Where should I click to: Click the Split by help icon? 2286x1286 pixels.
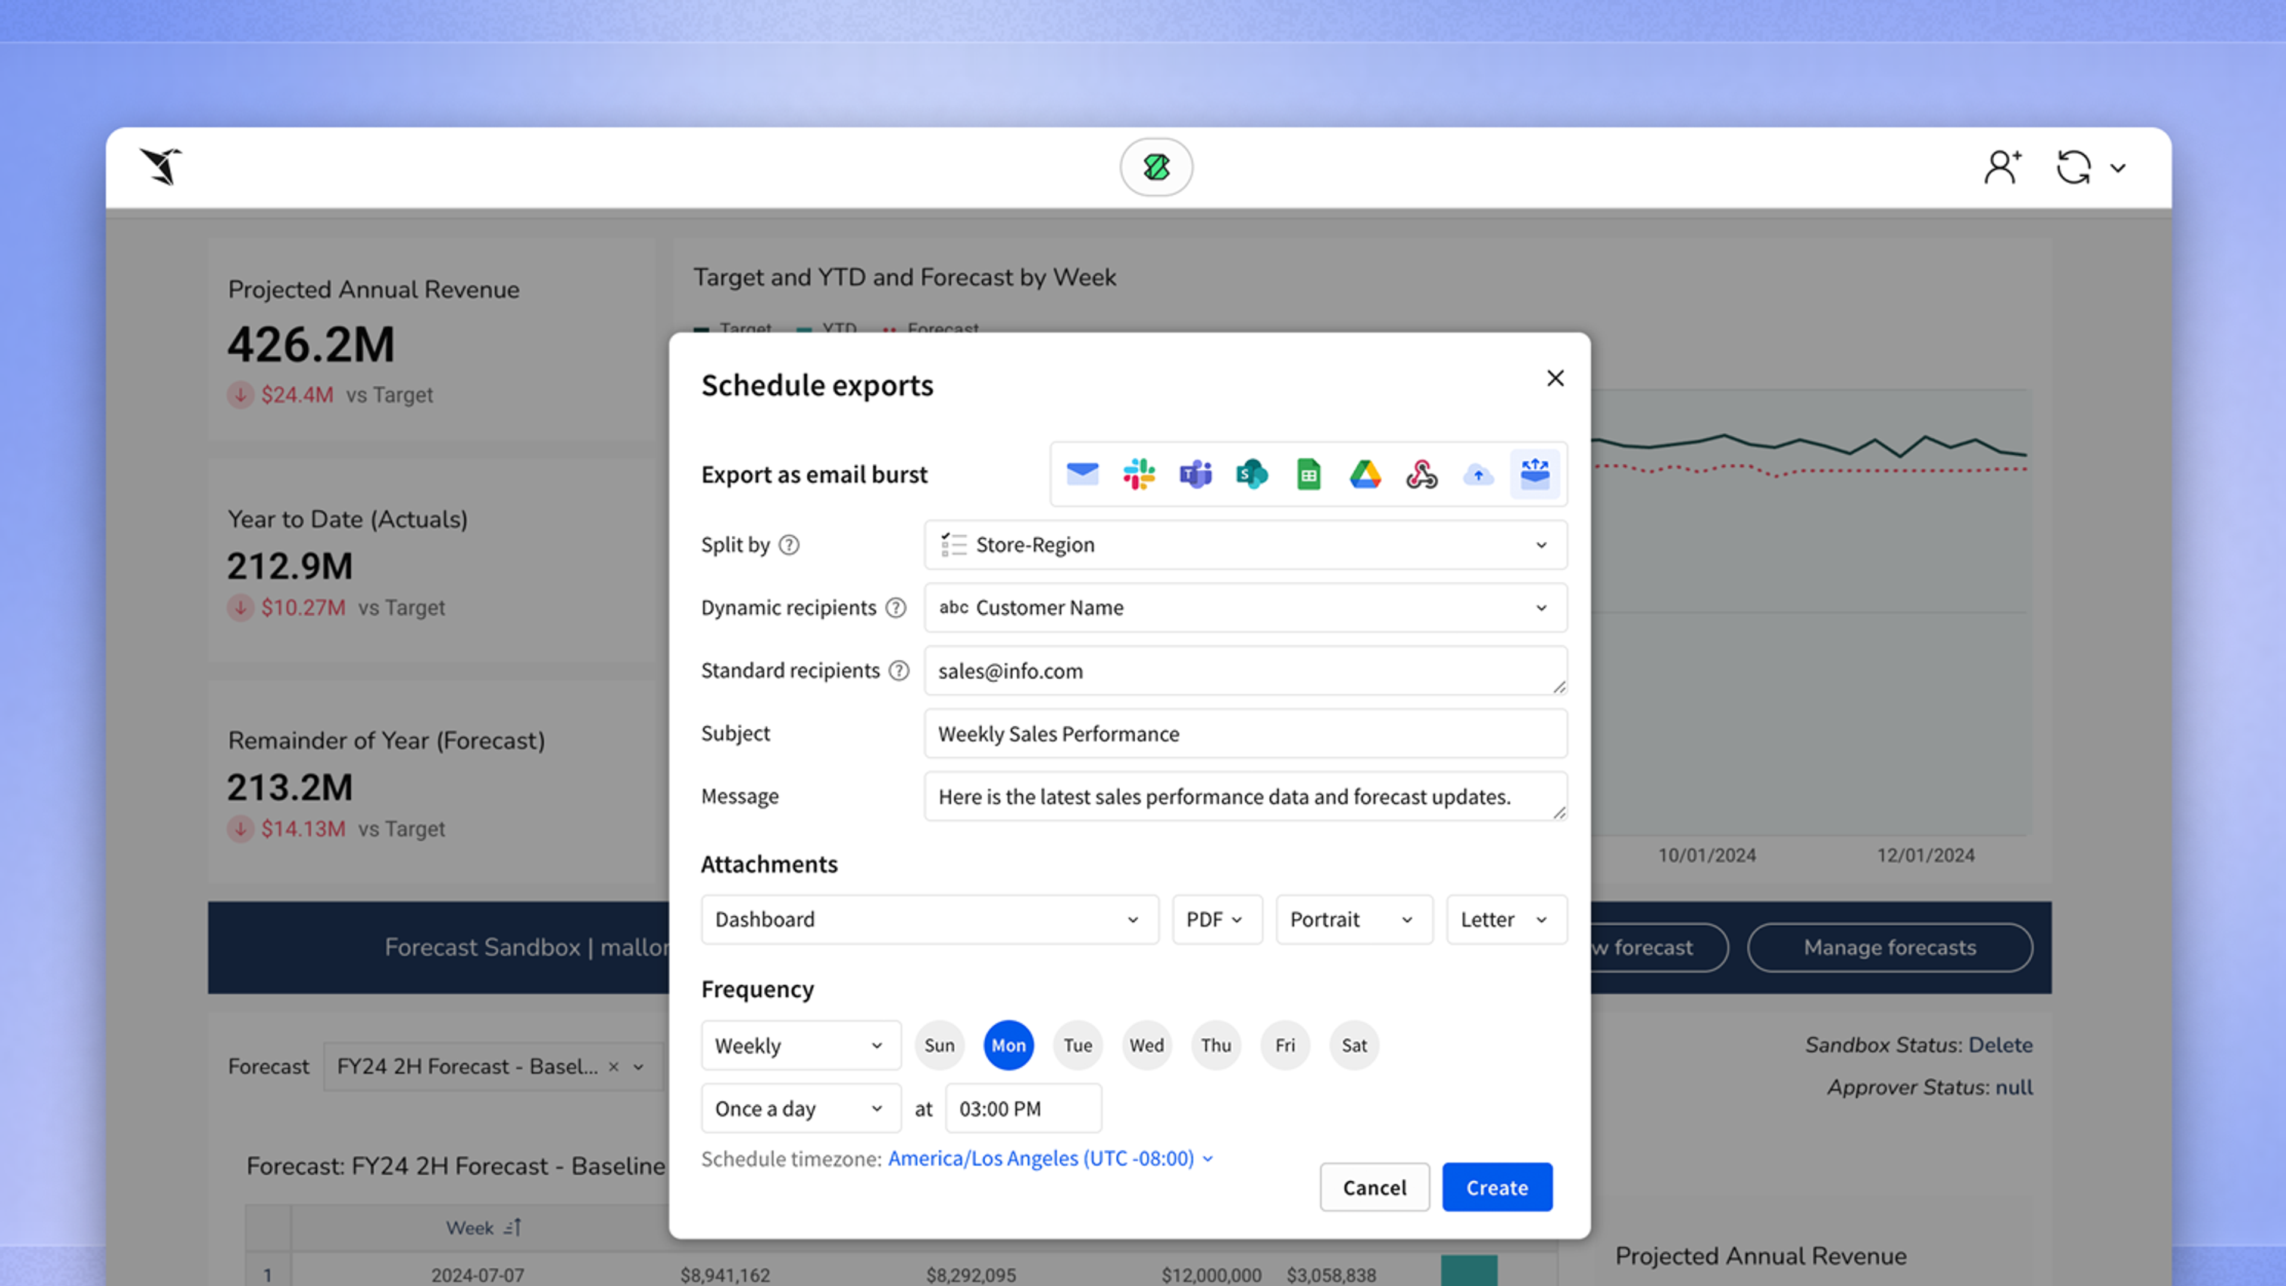click(x=789, y=545)
